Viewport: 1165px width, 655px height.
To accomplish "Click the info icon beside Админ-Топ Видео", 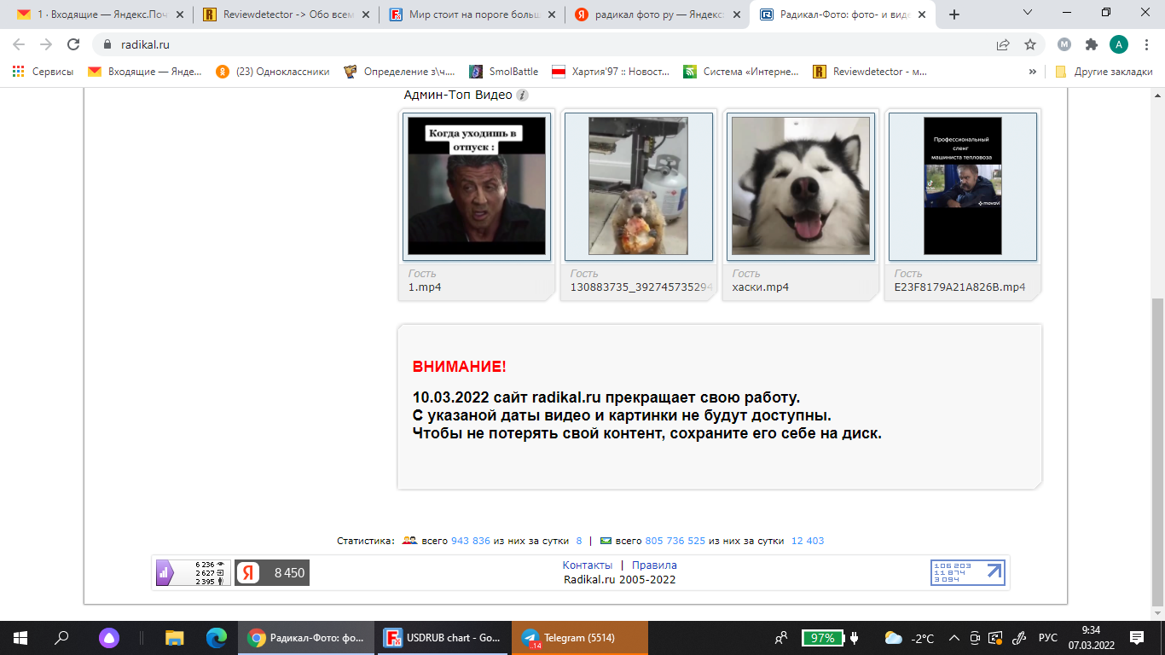I will pyautogui.click(x=523, y=96).
